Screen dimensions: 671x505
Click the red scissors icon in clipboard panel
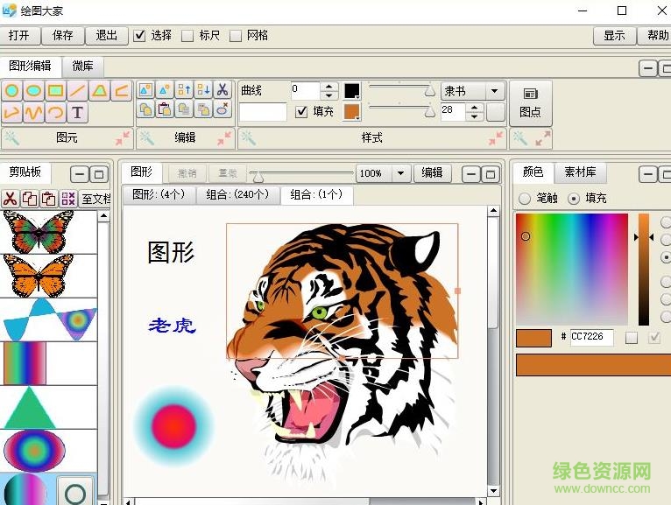click(11, 199)
